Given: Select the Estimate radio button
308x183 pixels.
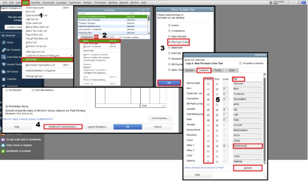Looking at the screenshot, I should pos(169,53).
